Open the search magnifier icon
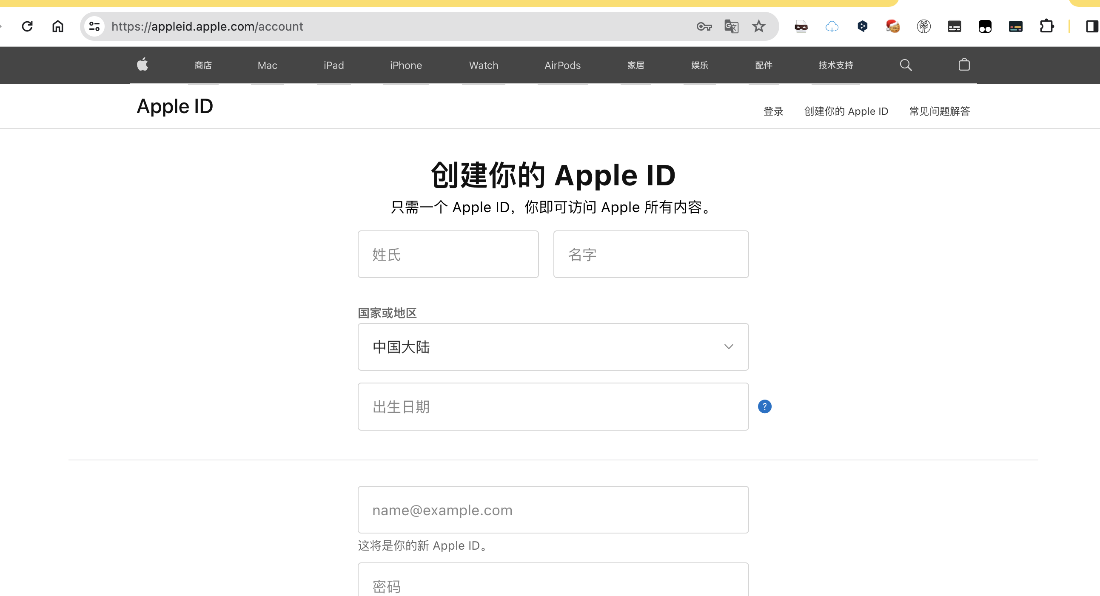 coord(905,65)
